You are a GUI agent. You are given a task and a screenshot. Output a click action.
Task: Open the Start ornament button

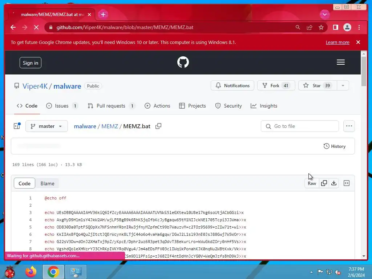point(9,272)
